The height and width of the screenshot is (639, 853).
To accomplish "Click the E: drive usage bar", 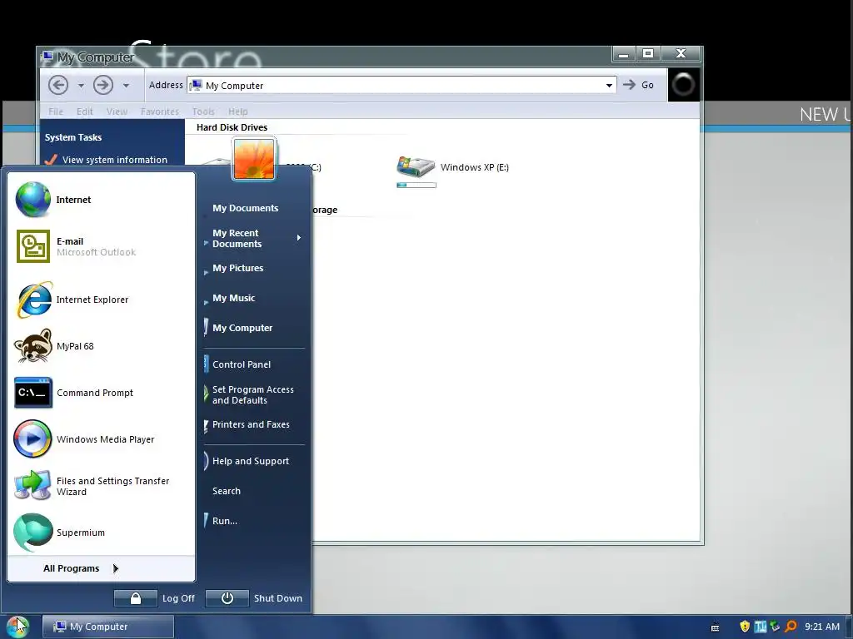I will pos(417,186).
